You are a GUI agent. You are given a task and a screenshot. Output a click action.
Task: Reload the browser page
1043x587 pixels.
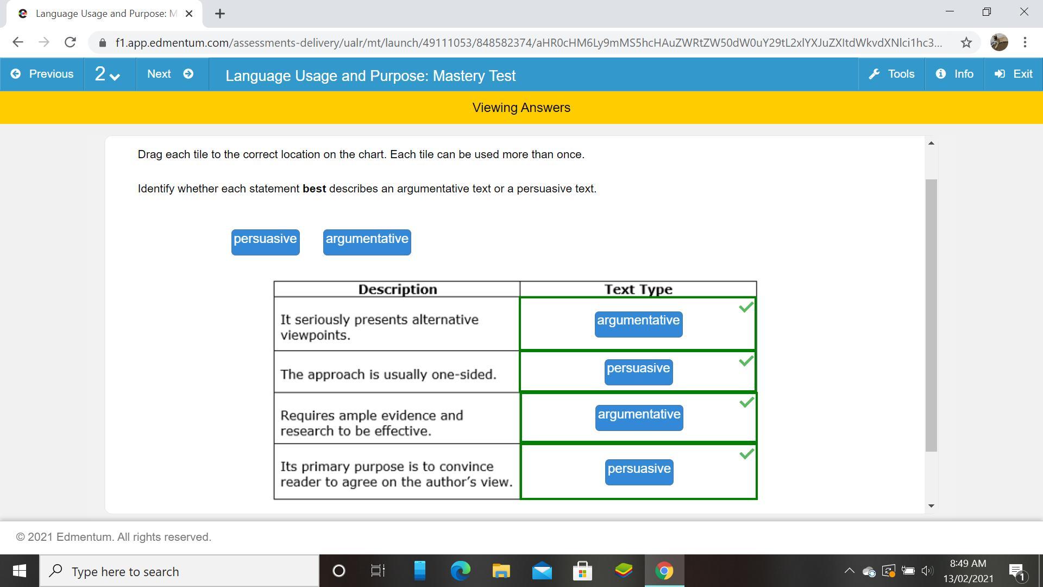click(x=70, y=42)
